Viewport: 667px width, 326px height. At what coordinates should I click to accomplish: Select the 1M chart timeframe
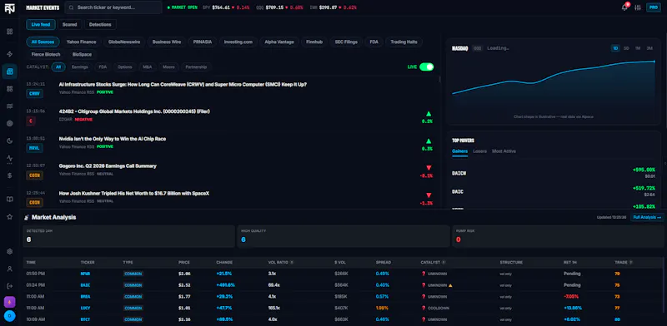638,48
